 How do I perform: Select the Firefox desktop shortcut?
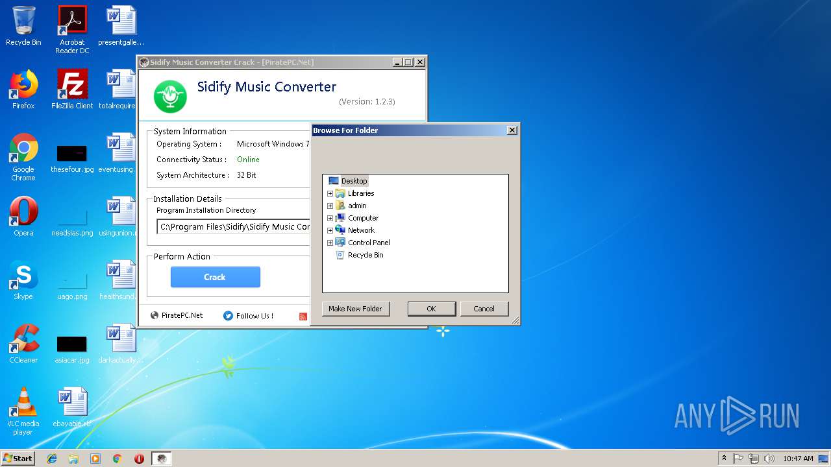23,90
